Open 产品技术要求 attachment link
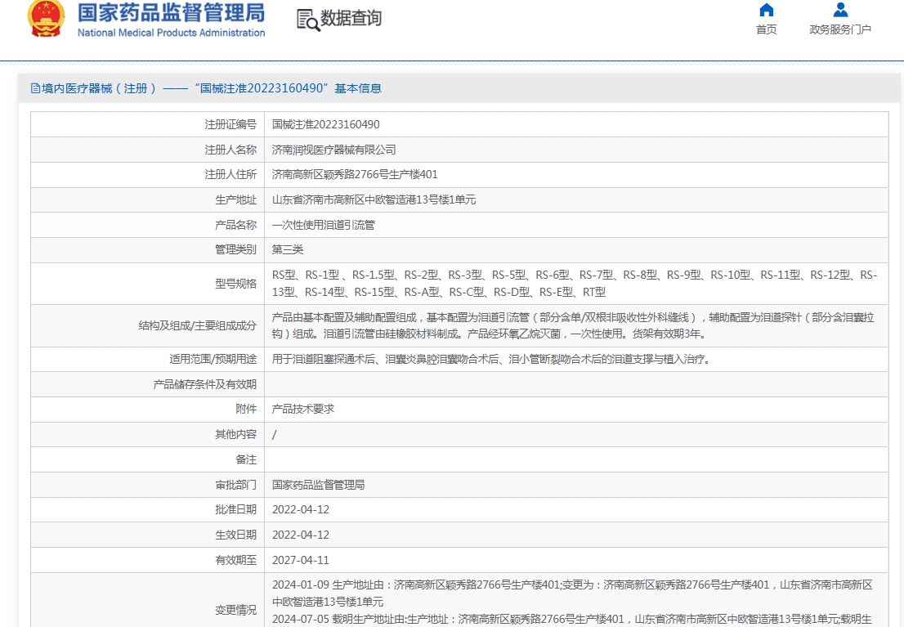Screen dimensions: 904x627 pos(303,409)
